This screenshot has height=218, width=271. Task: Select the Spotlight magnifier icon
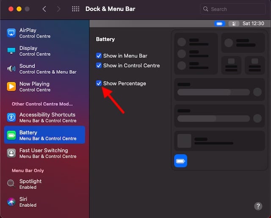tap(11, 184)
